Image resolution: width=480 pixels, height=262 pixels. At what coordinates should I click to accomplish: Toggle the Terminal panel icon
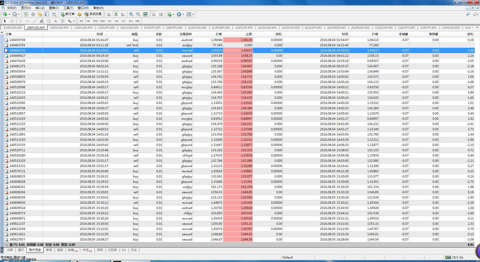pos(47,14)
